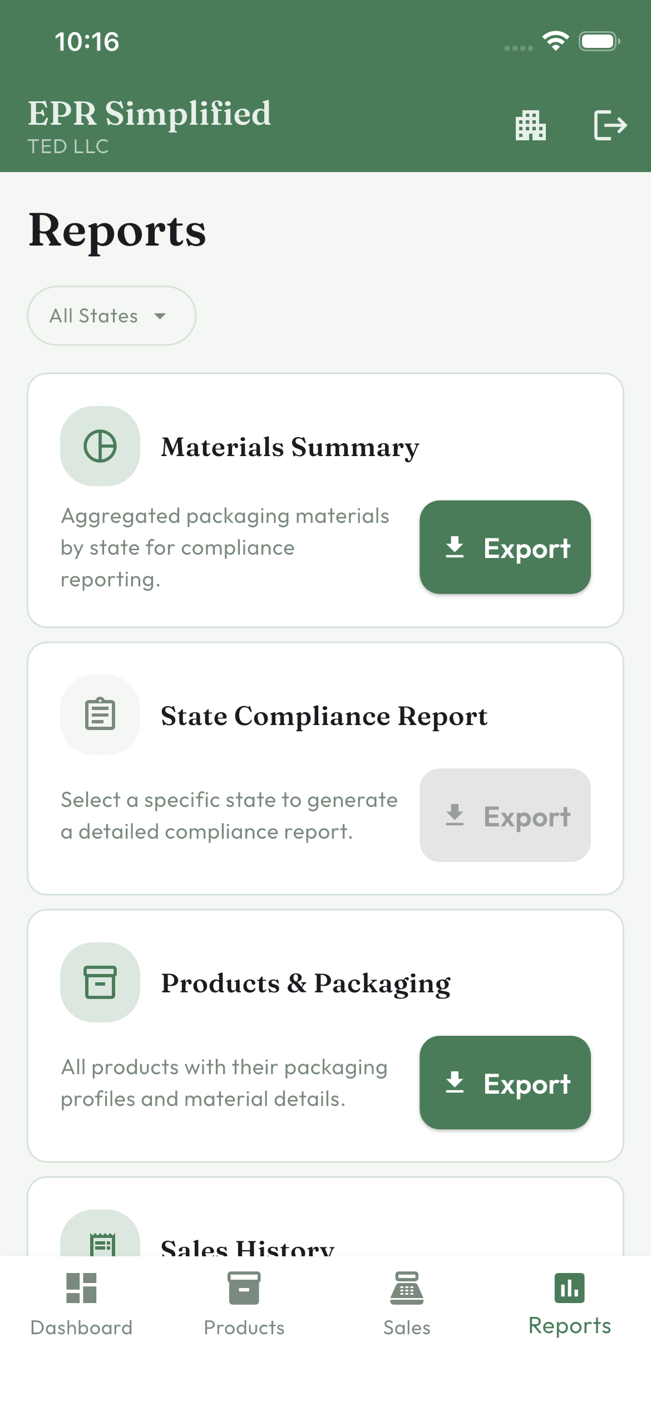Click the logout icon in the header
The image size is (651, 1410).
tap(610, 125)
